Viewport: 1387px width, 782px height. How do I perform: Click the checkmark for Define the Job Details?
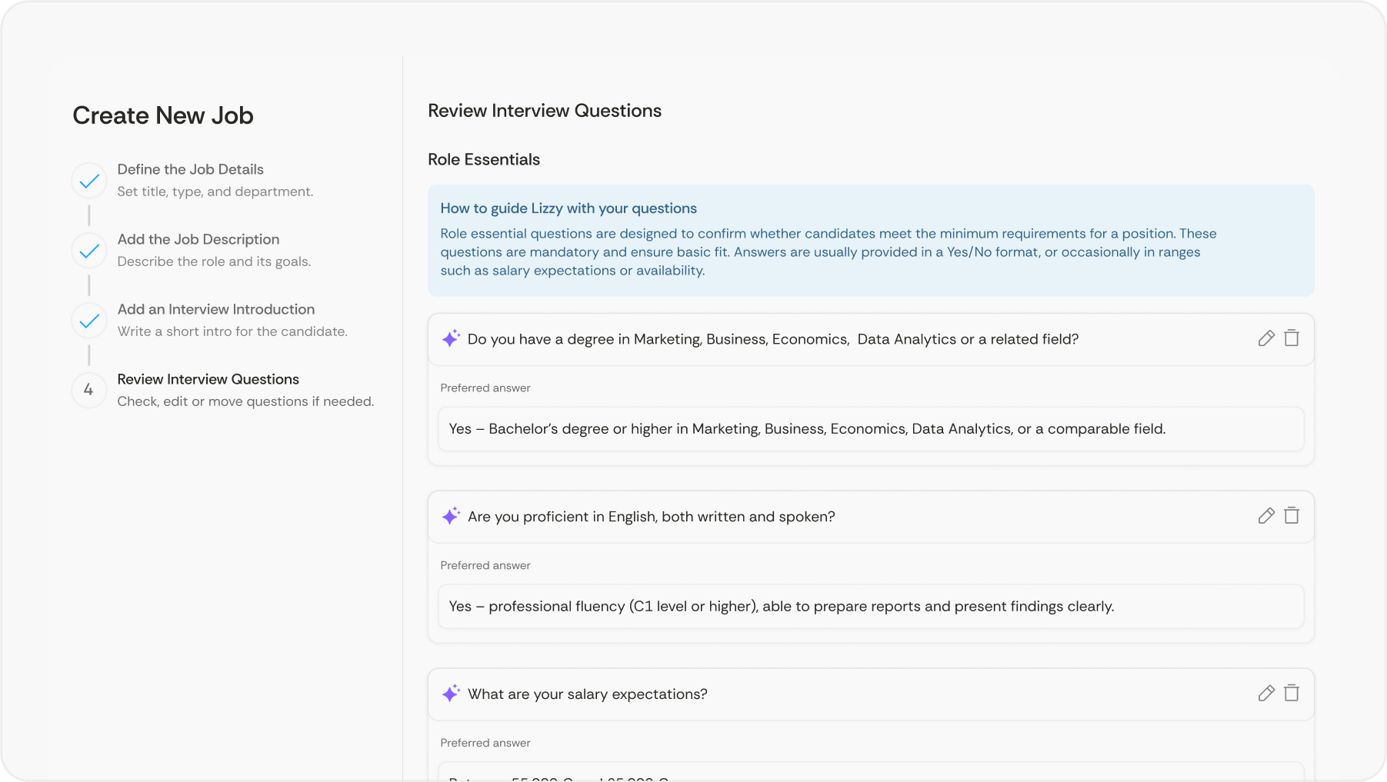coord(89,181)
